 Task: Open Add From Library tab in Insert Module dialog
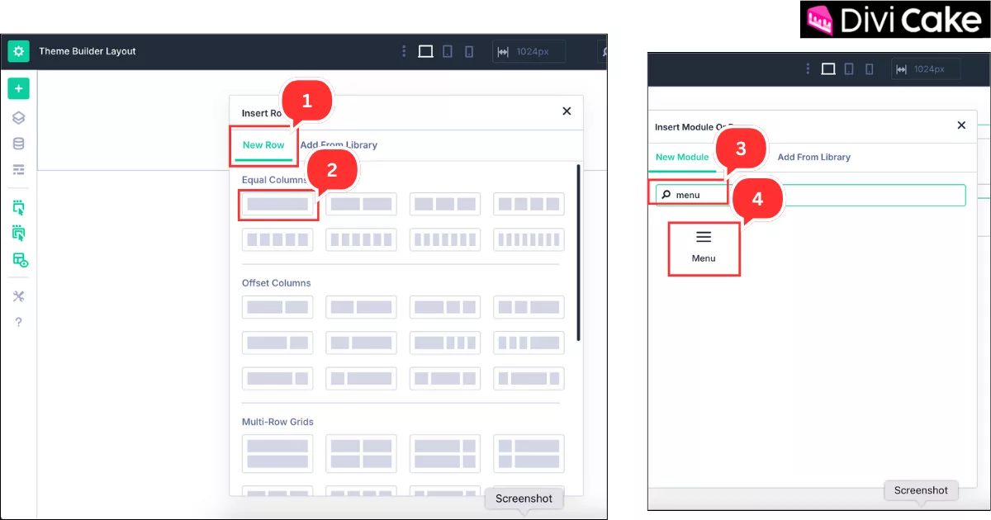tap(814, 157)
